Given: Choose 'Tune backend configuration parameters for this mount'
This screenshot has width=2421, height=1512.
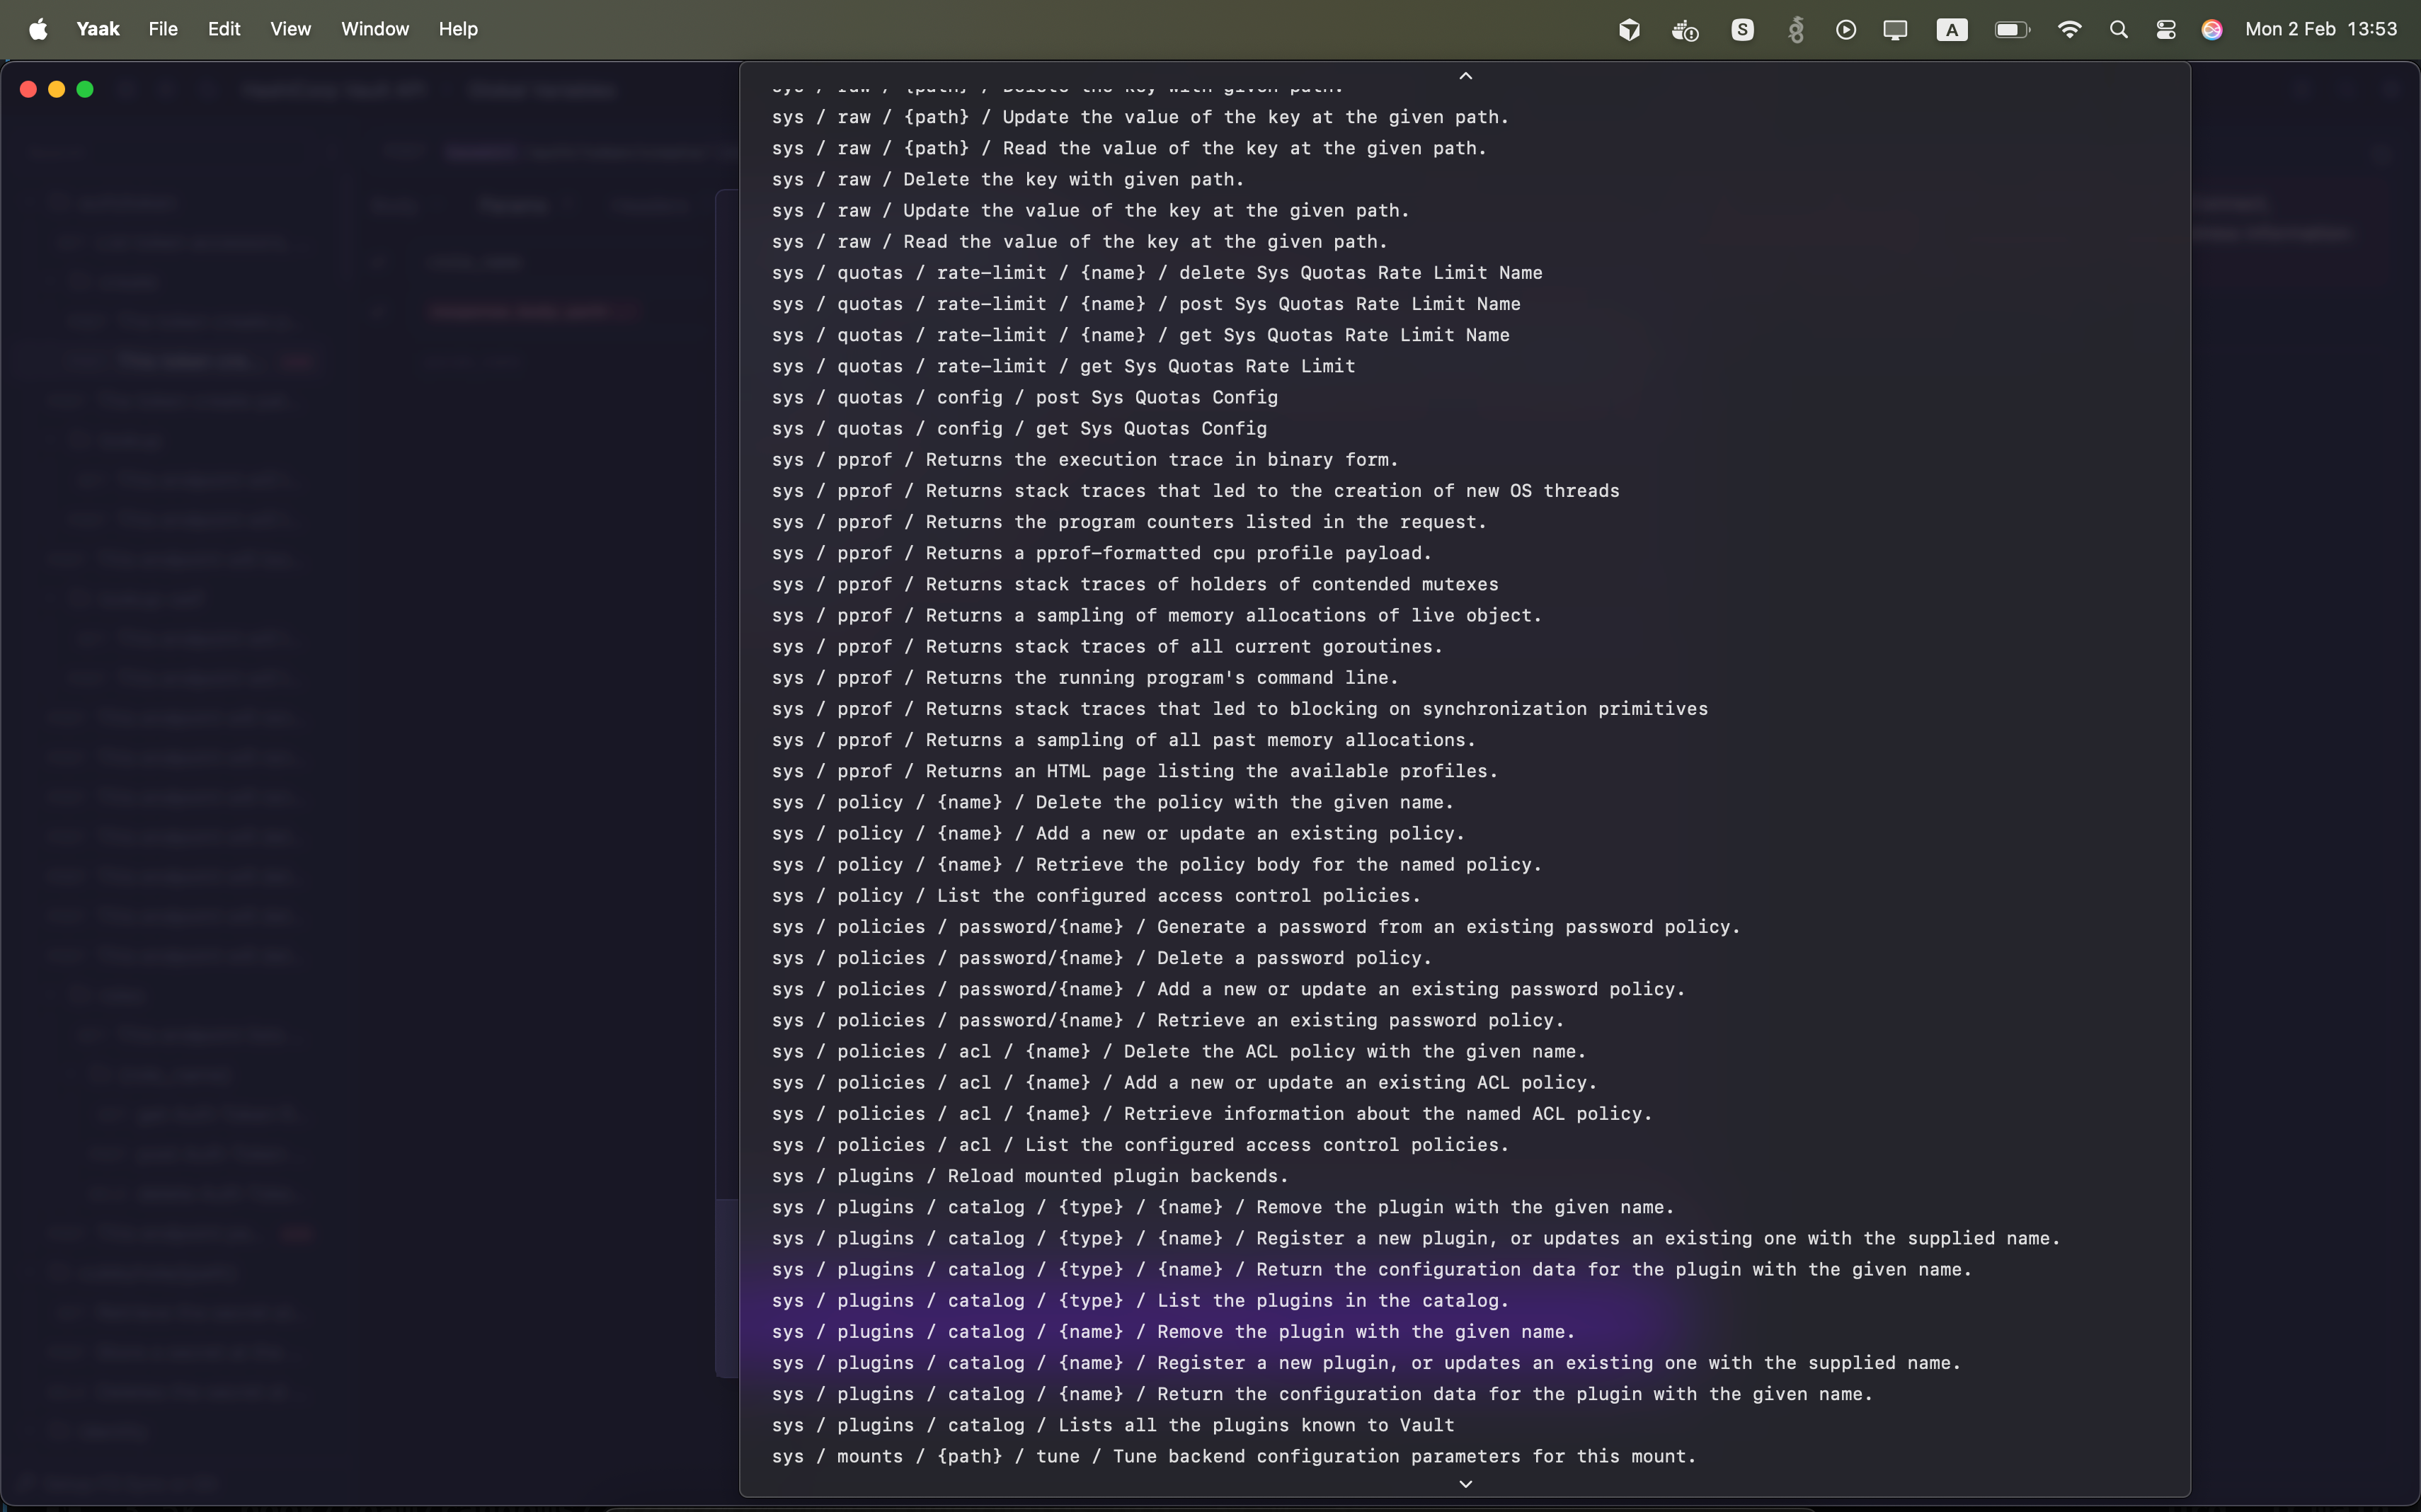Looking at the screenshot, I should click(x=1233, y=1456).
